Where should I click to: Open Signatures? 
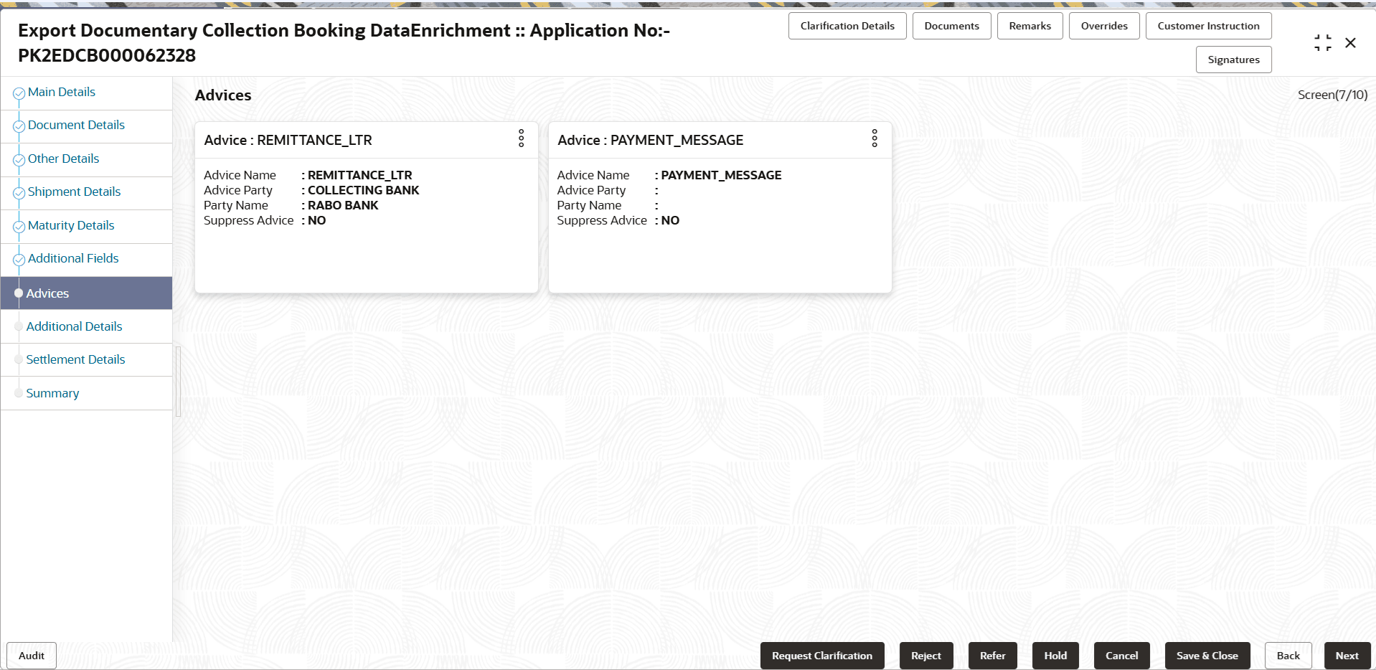point(1233,60)
